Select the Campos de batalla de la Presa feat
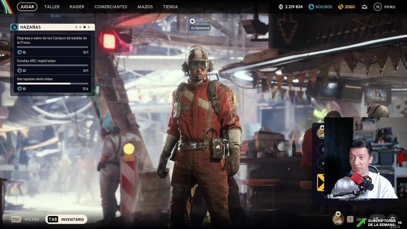Image resolution: width=407 pixels, height=229 pixels. [52, 45]
